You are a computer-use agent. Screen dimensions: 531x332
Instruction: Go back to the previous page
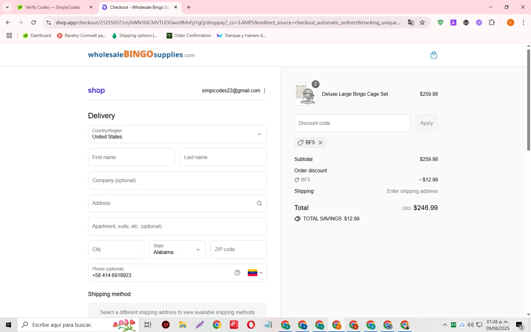click(x=8, y=22)
